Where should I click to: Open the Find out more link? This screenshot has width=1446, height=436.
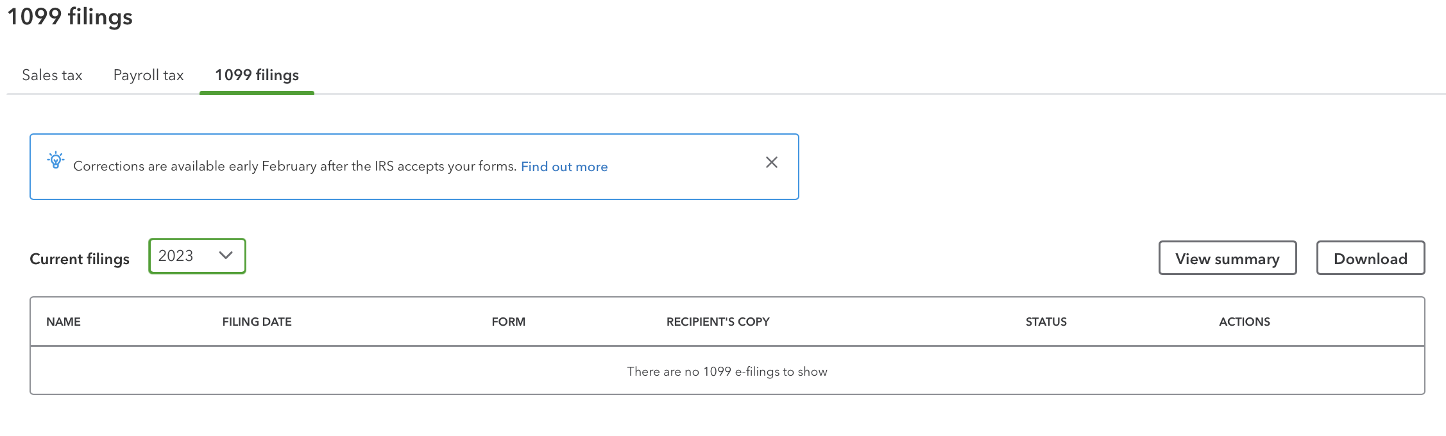(564, 167)
